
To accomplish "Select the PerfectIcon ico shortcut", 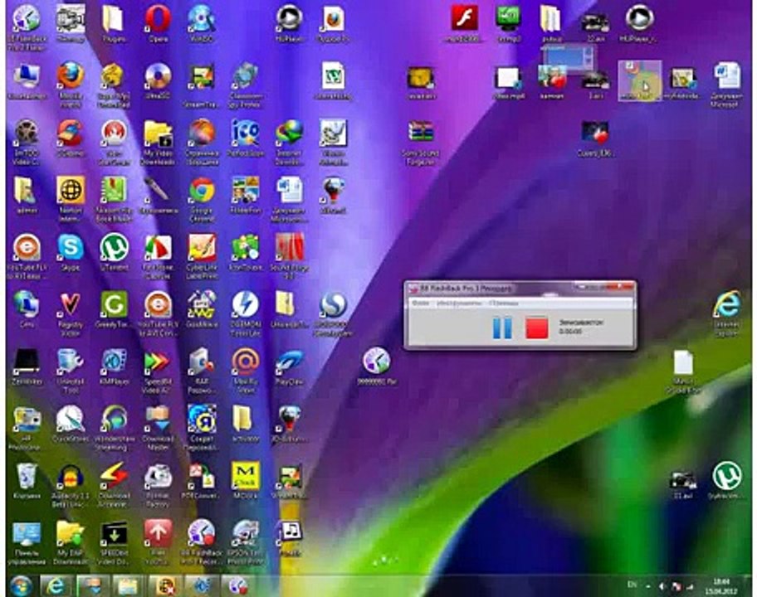I will [x=246, y=138].
